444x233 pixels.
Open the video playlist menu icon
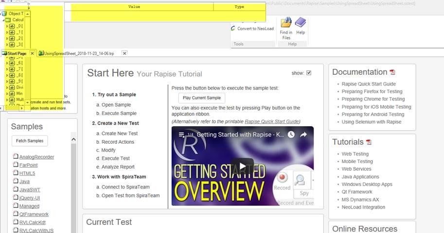(x=181, y=134)
